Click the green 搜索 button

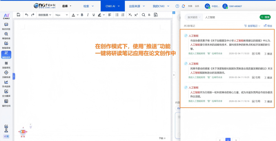click(265, 17)
